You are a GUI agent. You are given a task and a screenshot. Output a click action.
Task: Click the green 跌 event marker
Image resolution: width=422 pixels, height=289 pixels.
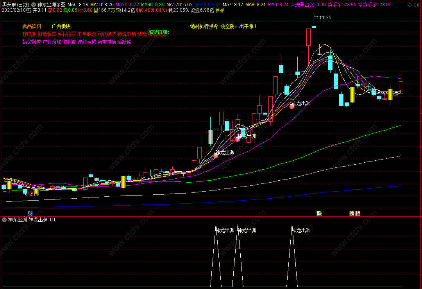(319, 213)
